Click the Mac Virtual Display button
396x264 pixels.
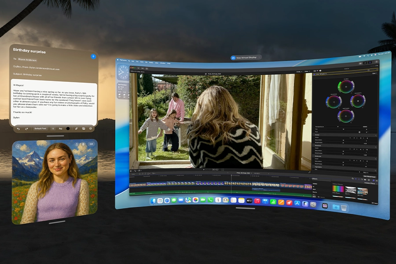tap(246, 57)
